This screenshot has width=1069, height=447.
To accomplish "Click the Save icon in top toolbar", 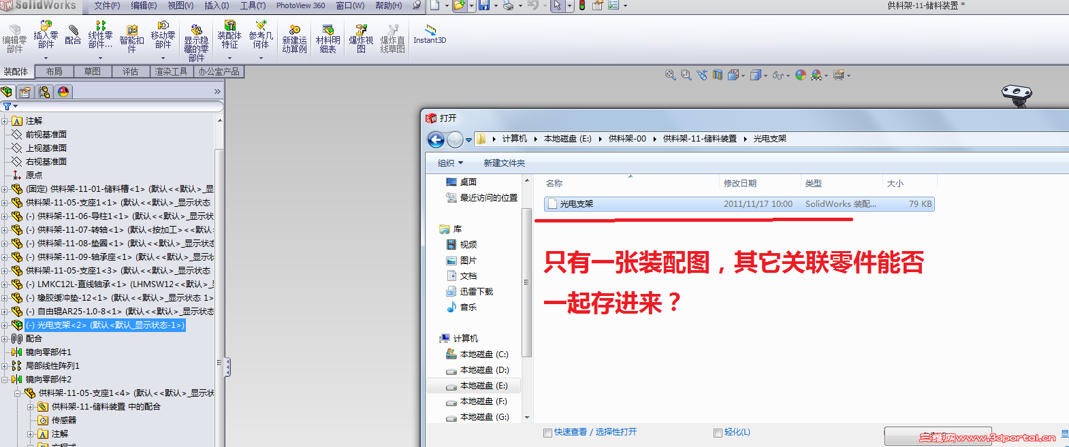I will (x=483, y=5).
